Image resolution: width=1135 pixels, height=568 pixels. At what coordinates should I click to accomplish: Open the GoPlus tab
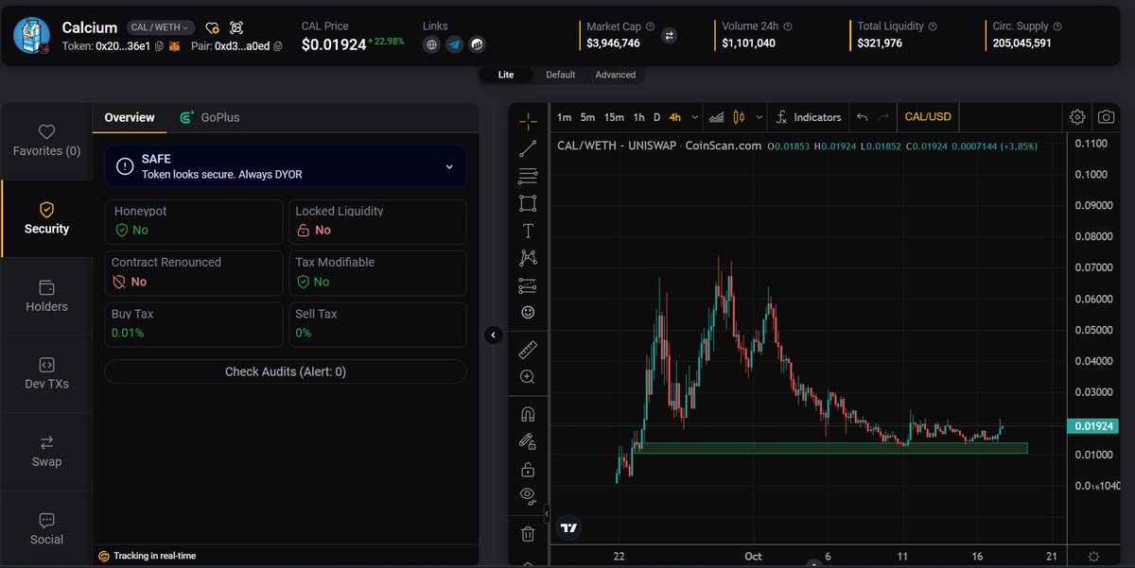[x=210, y=117]
